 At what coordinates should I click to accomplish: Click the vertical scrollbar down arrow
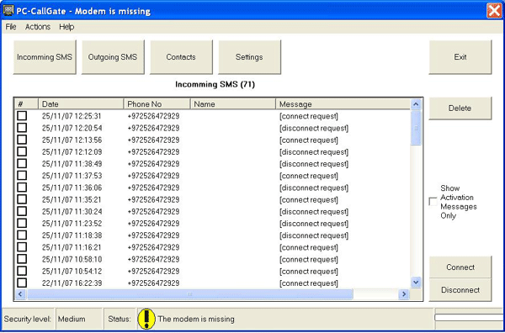(x=416, y=283)
